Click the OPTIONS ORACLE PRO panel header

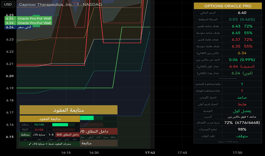click(x=228, y=6)
